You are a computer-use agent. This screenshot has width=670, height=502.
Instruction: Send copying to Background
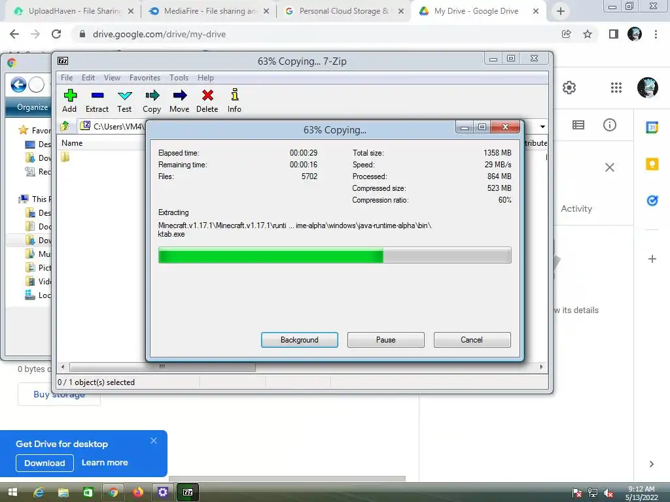pyautogui.click(x=300, y=340)
